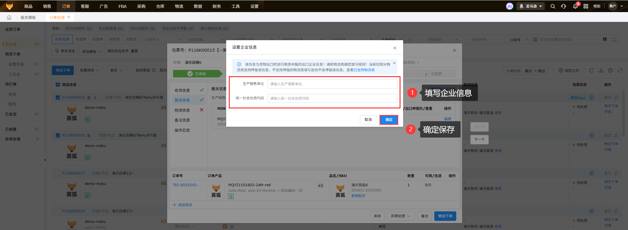The height and width of the screenshot is (230, 628).
Task: Open the apps grid icon in top bar
Action: (x=586, y=6)
